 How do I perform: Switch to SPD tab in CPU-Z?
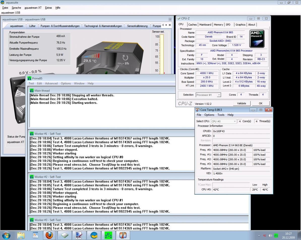pyautogui.click(x=228, y=24)
